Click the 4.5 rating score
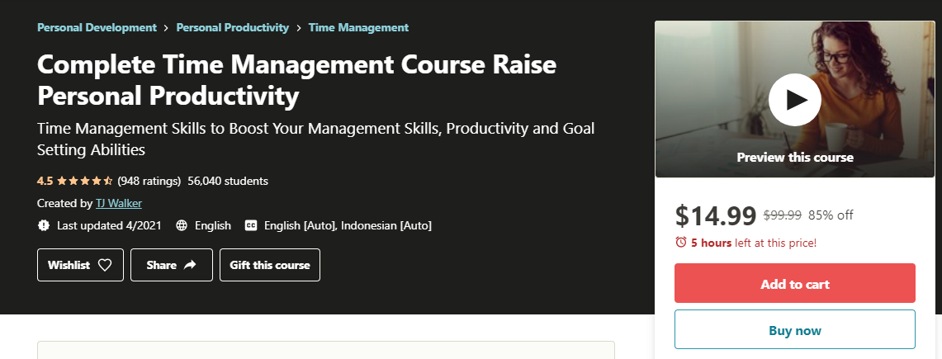This screenshot has width=942, height=359. click(x=45, y=181)
